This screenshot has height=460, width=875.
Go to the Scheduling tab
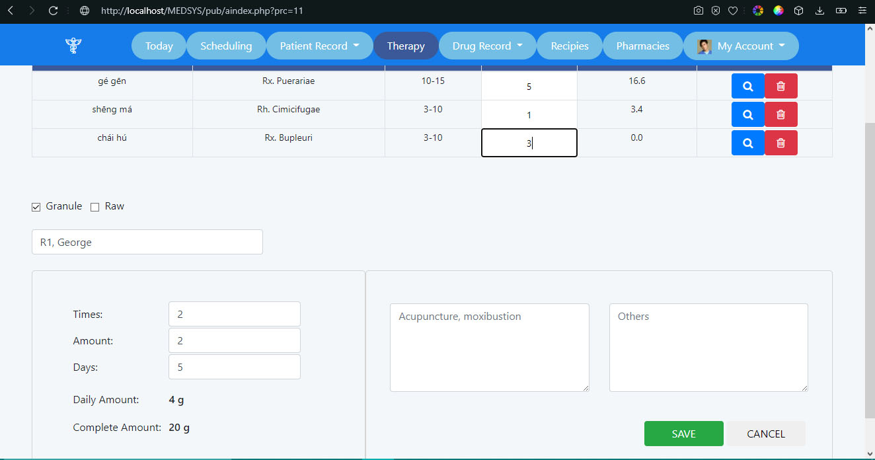point(226,46)
